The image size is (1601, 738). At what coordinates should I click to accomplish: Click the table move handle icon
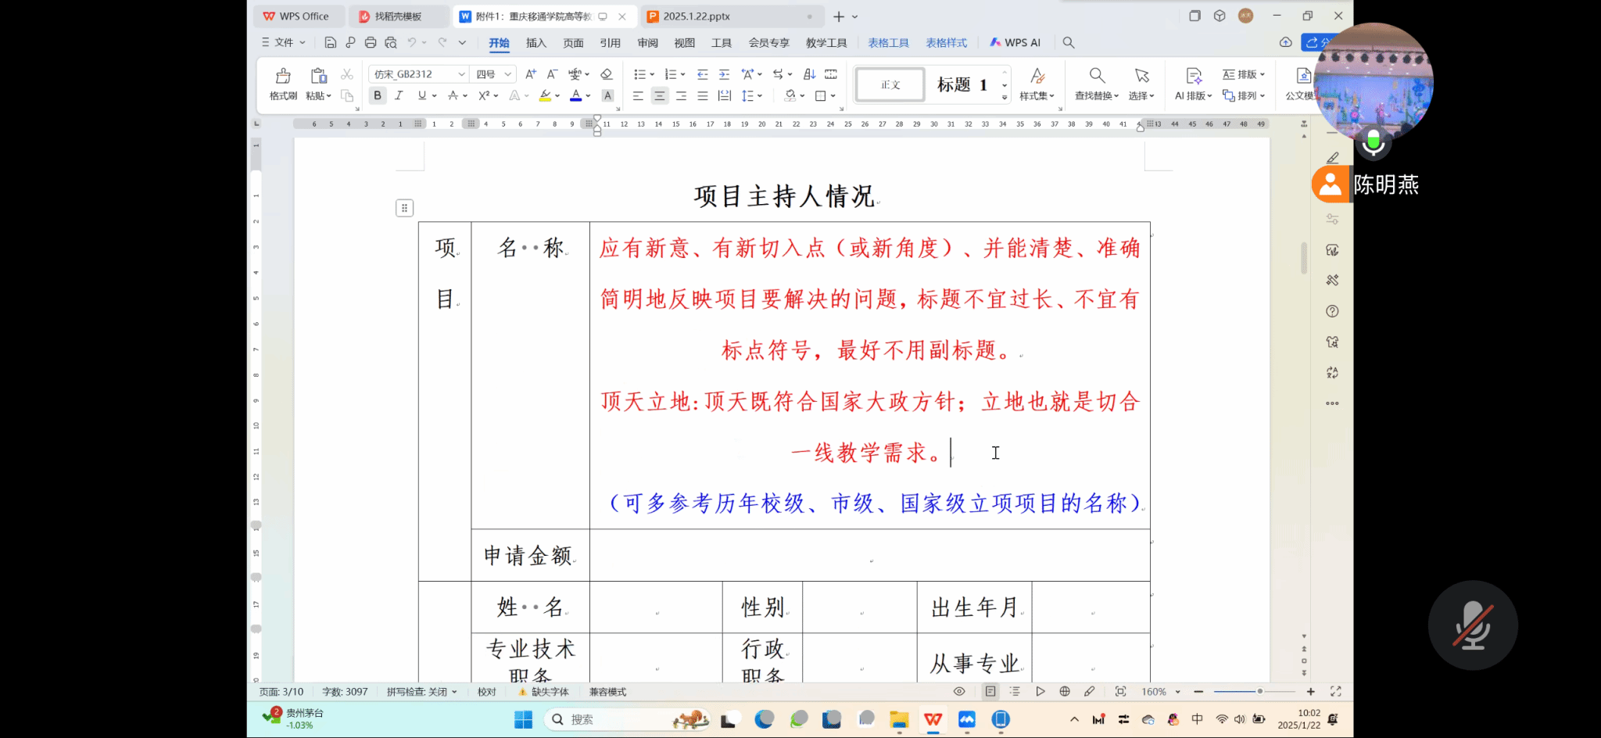(404, 208)
